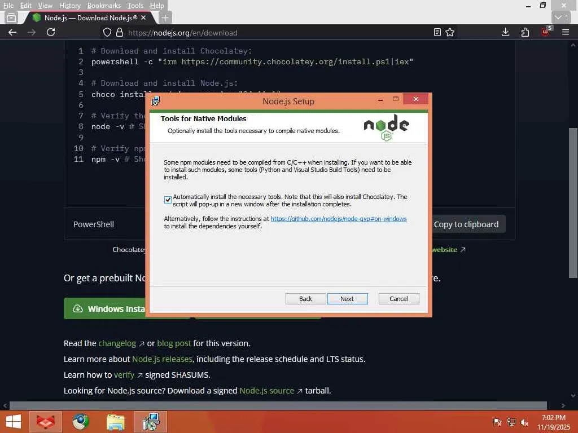This screenshot has width=578, height=433.
Task: Reload the nodejs.org page
Action: coord(51,32)
